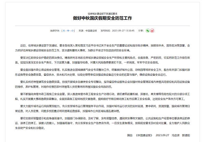This screenshot has height=142, width=205.
Task: Set font size to 大 (large)
Action: [64, 31]
